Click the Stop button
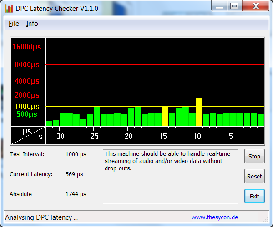 tap(254, 156)
